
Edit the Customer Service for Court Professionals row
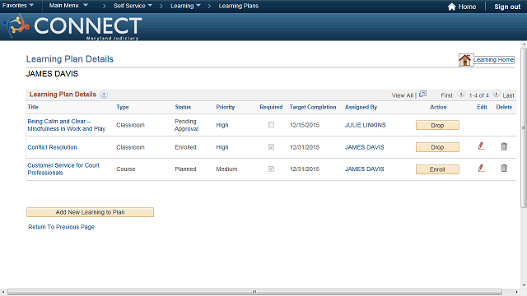[482, 168]
